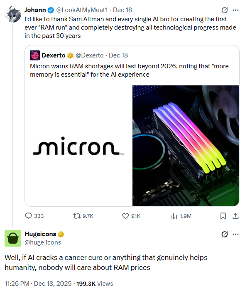Click the share icon on Johann's tweet
The image size is (245, 292).
click(x=235, y=216)
